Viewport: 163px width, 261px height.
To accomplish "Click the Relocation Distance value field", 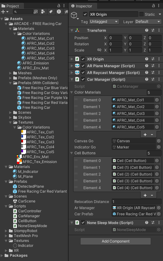I will click(x=137, y=202).
